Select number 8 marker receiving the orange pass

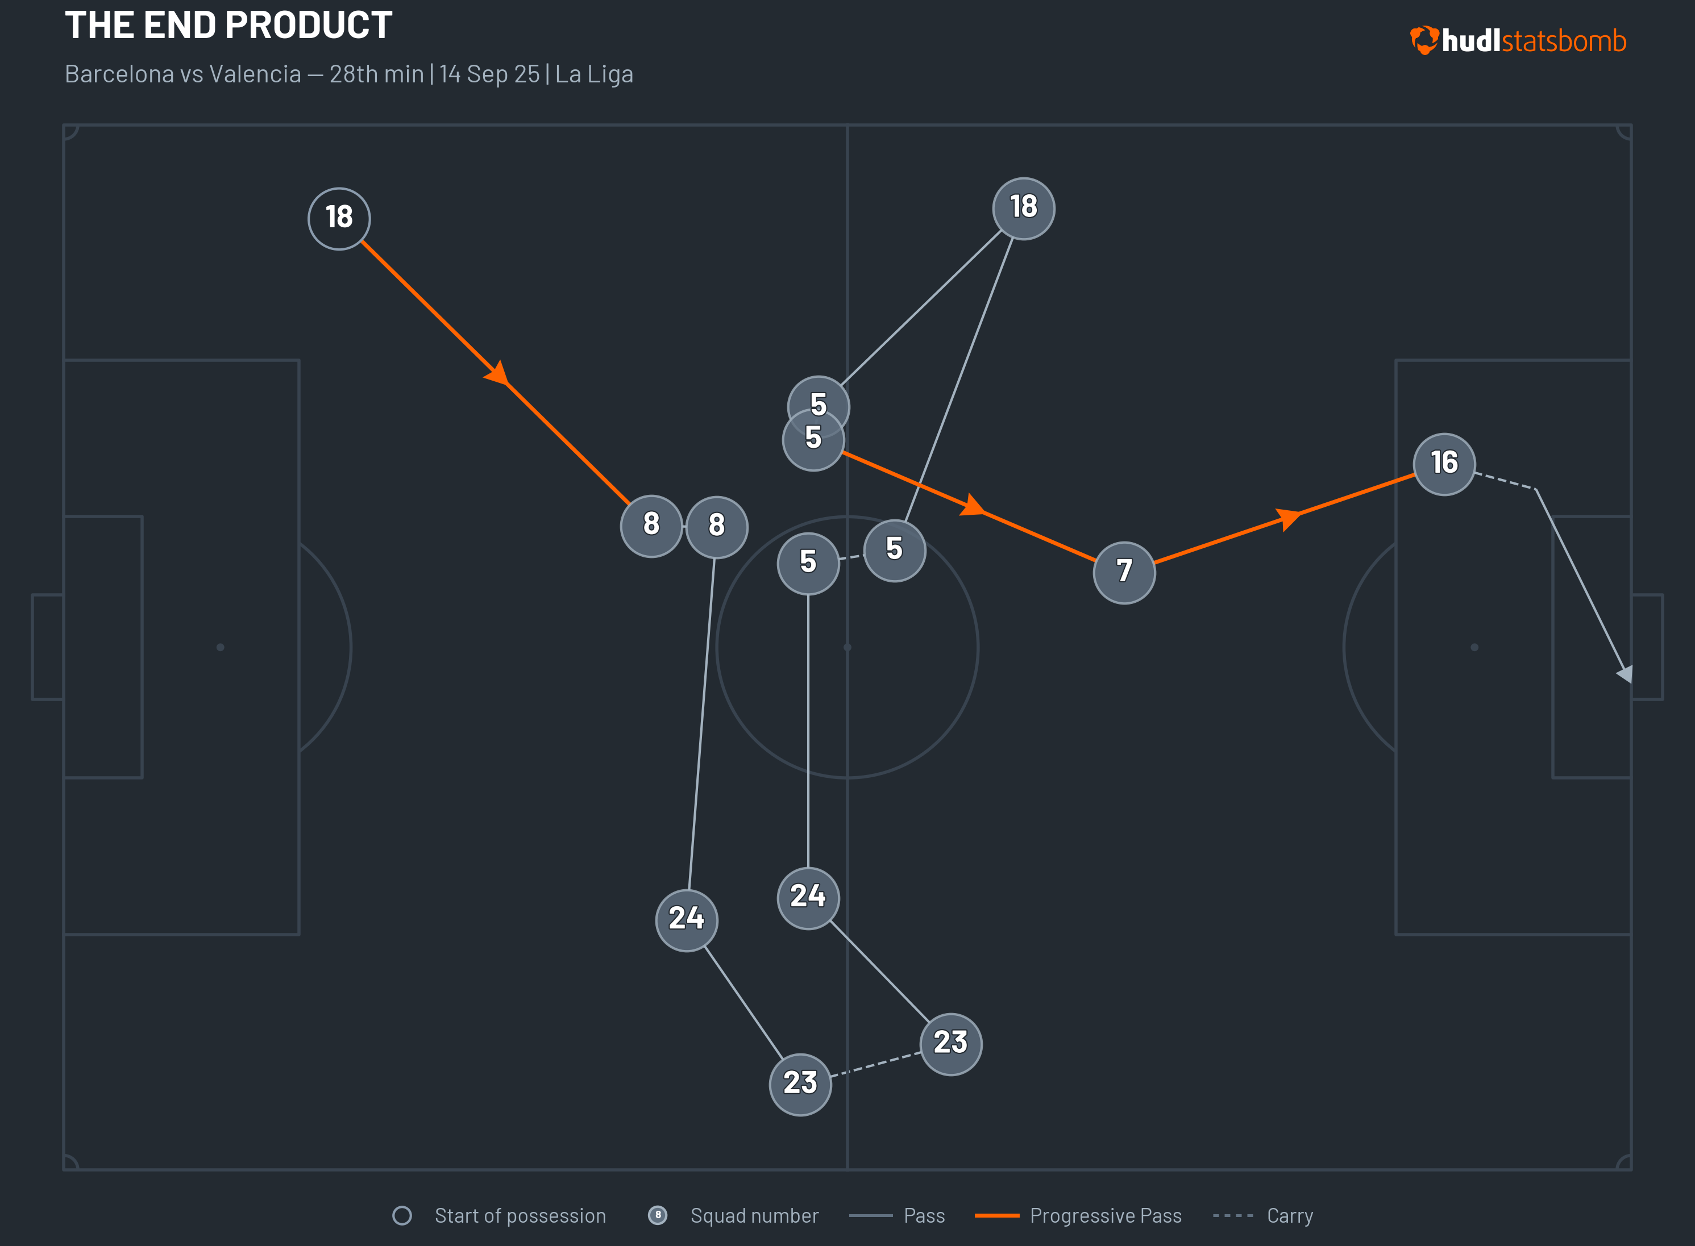click(x=651, y=526)
